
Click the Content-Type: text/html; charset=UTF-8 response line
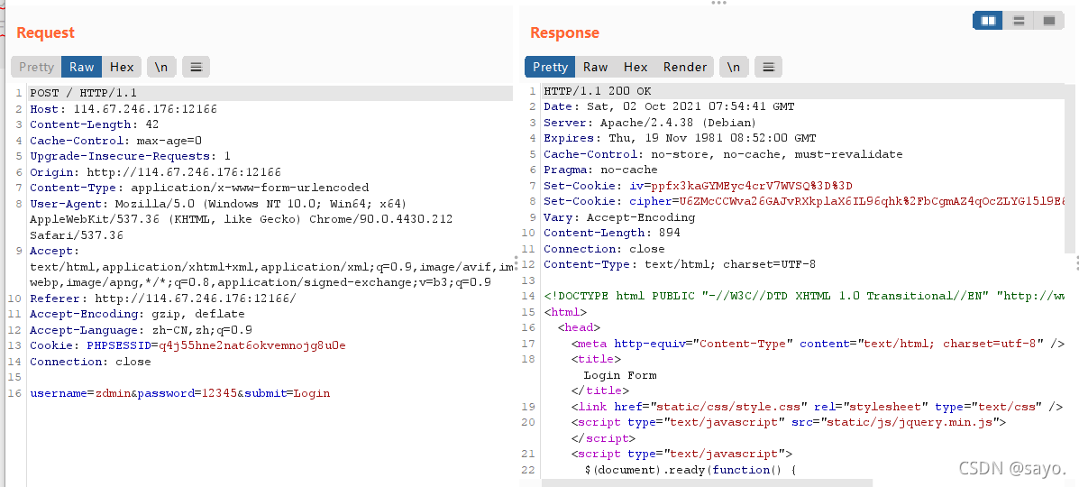point(679,264)
